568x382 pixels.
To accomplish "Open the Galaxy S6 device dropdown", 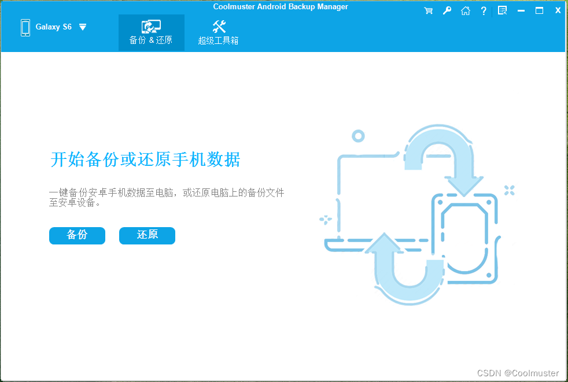I will (82, 27).
